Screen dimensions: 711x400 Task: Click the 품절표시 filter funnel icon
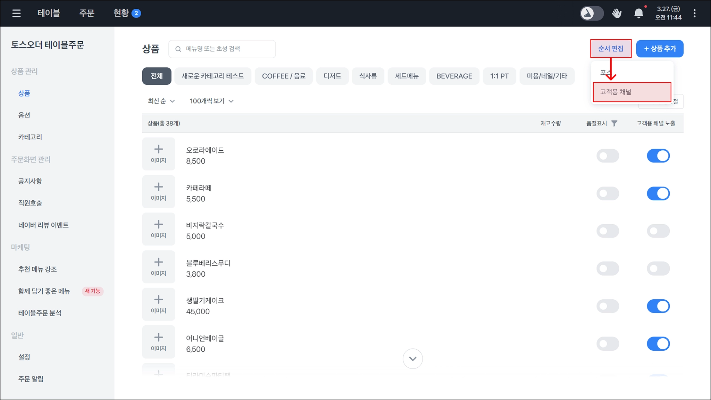click(614, 123)
